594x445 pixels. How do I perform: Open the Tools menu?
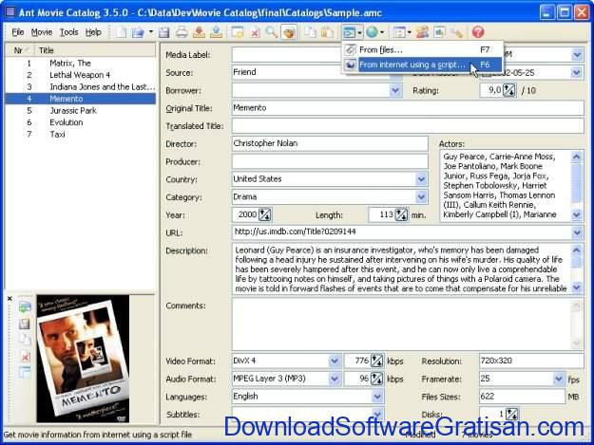coord(69,32)
